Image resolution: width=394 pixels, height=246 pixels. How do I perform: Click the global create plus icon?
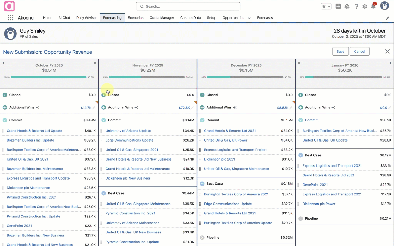point(338,7)
